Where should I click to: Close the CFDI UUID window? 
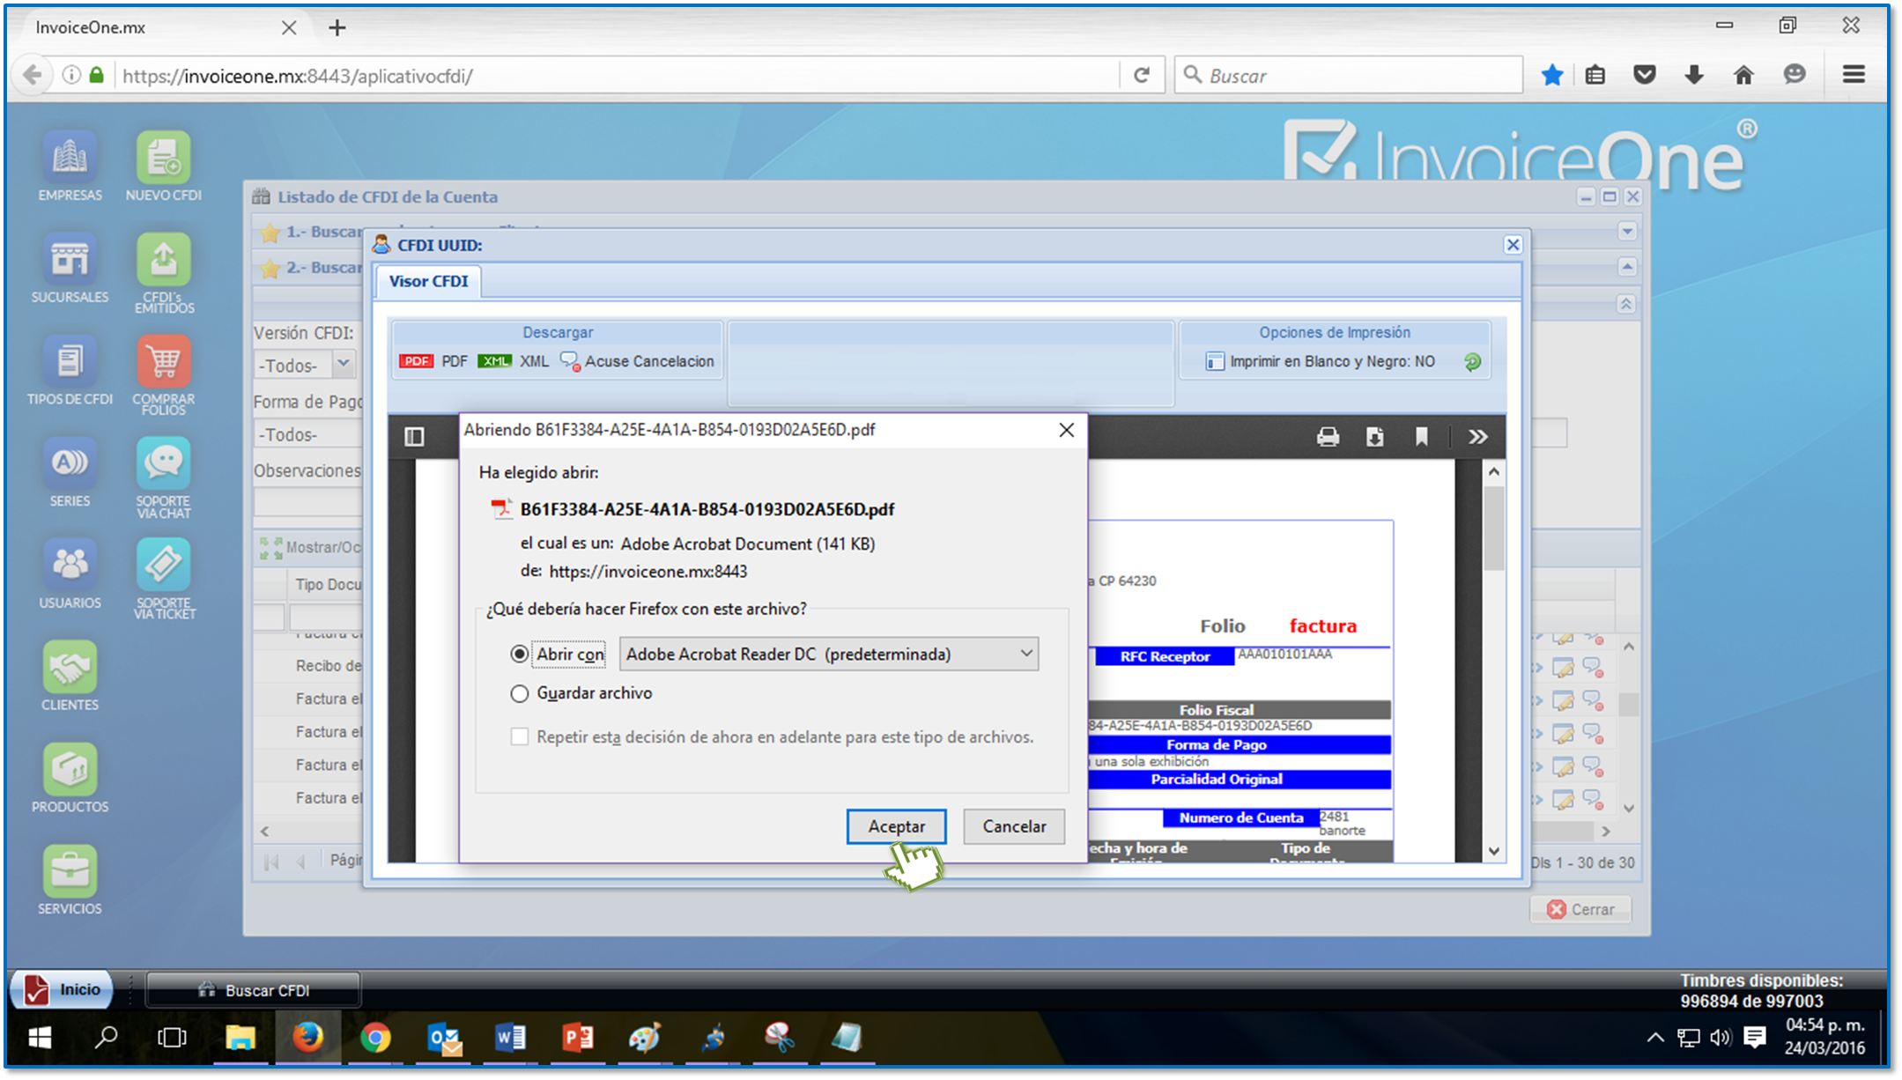[x=1513, y=245]
